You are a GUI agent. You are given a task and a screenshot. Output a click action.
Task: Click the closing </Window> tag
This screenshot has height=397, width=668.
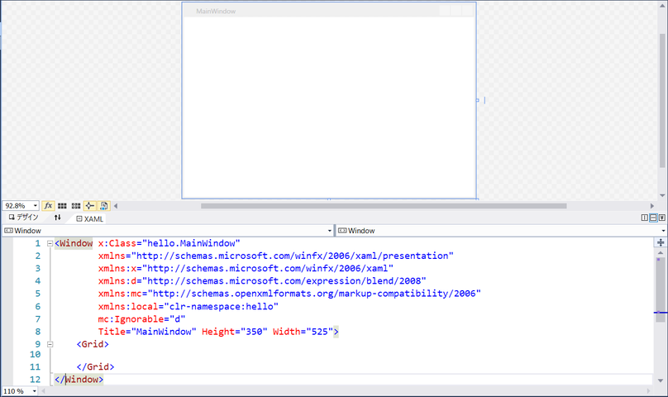click(x=79, y=380)
